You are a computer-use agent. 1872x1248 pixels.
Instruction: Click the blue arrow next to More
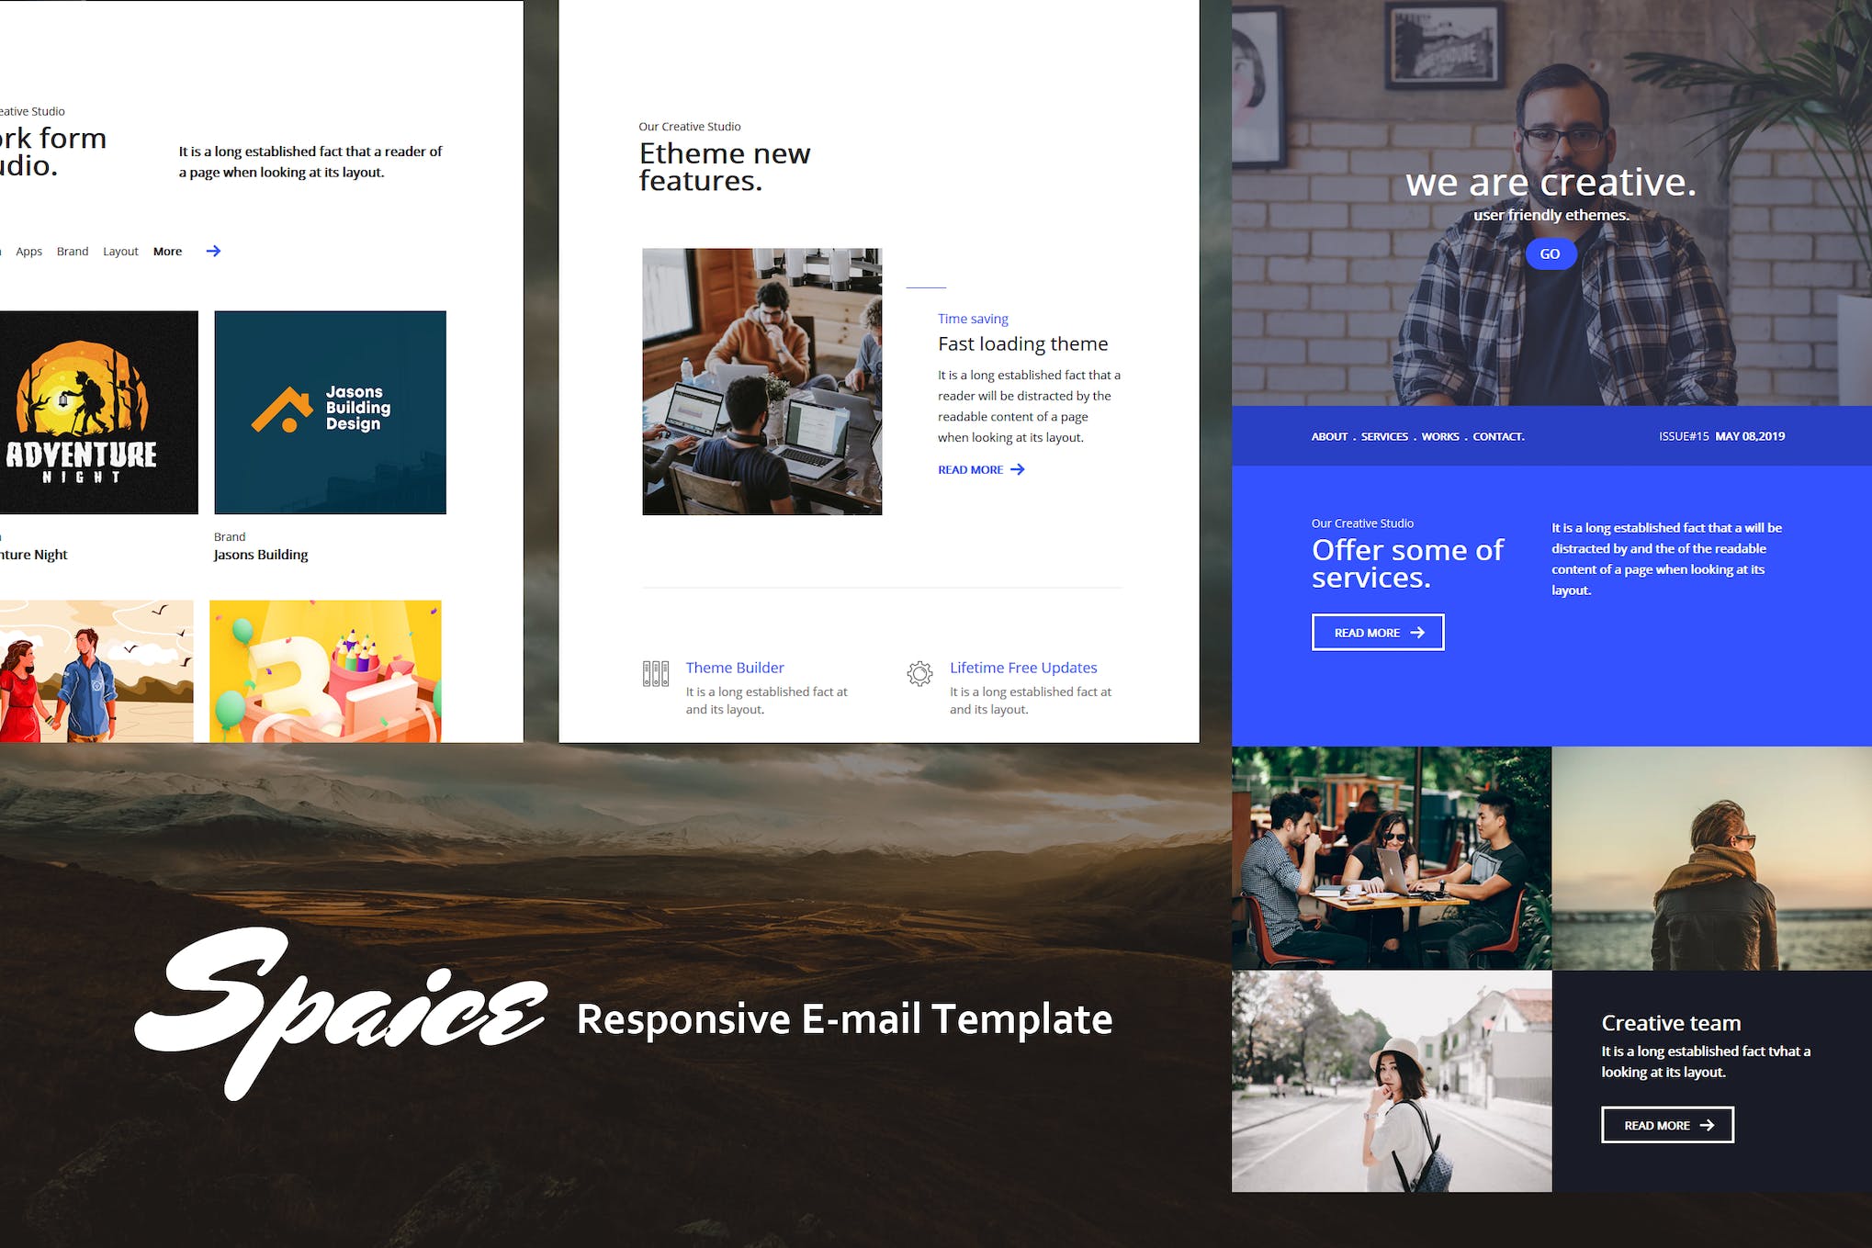[x=213, y=251]
